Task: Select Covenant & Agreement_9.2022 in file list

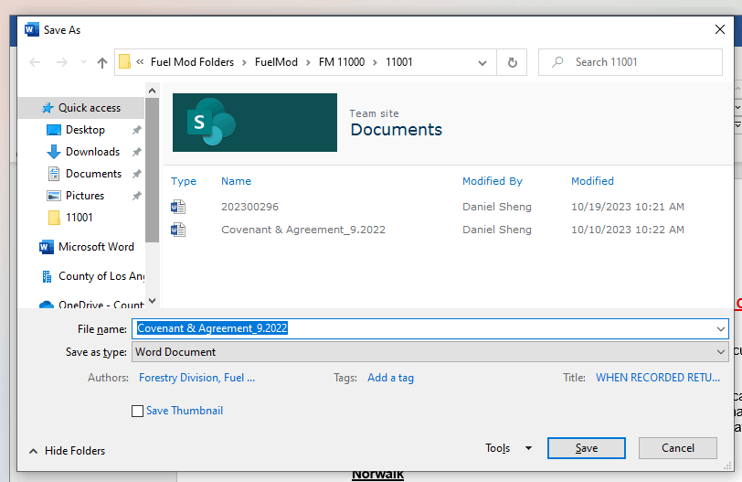Action: 303,230
